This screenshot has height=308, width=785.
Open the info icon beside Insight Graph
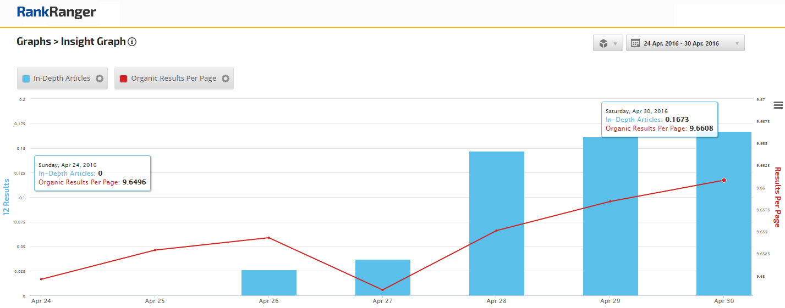coord(132,42)
